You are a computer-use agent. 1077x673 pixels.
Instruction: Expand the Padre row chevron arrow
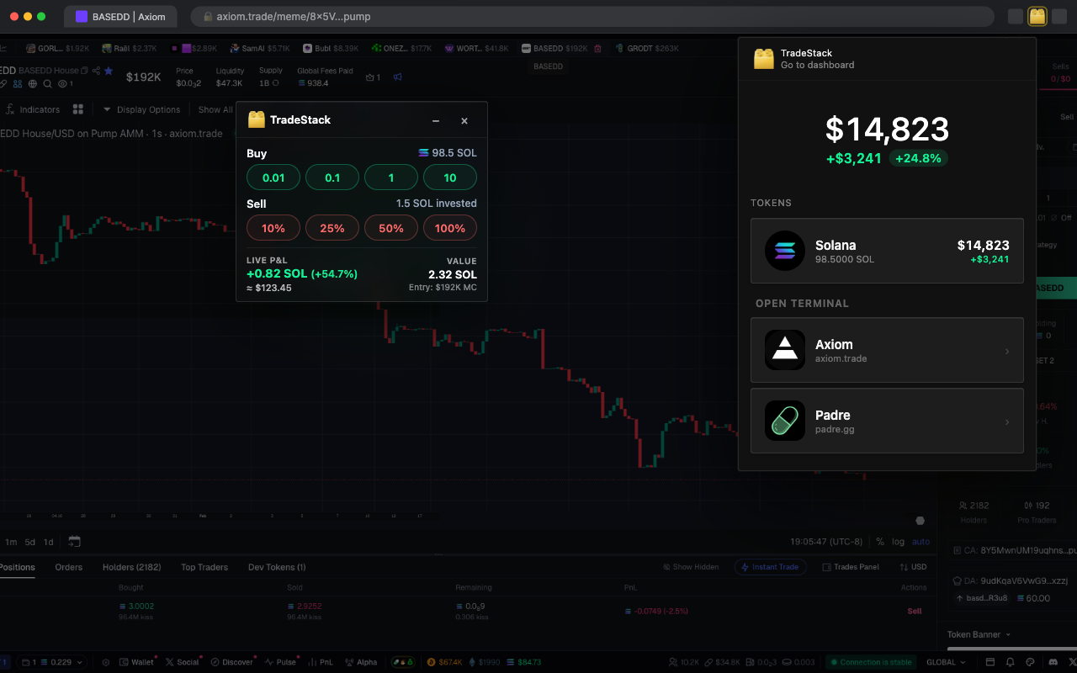pos(1007,421)
